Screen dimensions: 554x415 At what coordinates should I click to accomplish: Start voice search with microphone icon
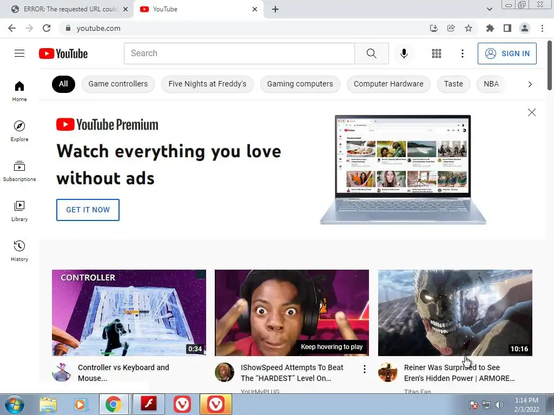[404, 53]
